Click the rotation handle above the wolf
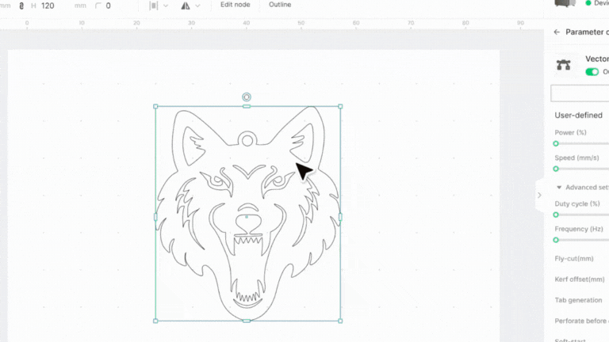The image size is (609, 342). click(247, 97)
